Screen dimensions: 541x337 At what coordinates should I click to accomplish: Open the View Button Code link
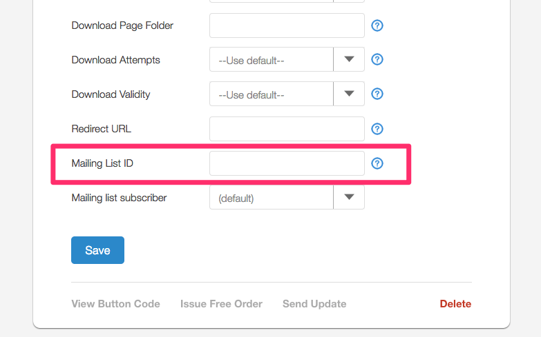115,304
